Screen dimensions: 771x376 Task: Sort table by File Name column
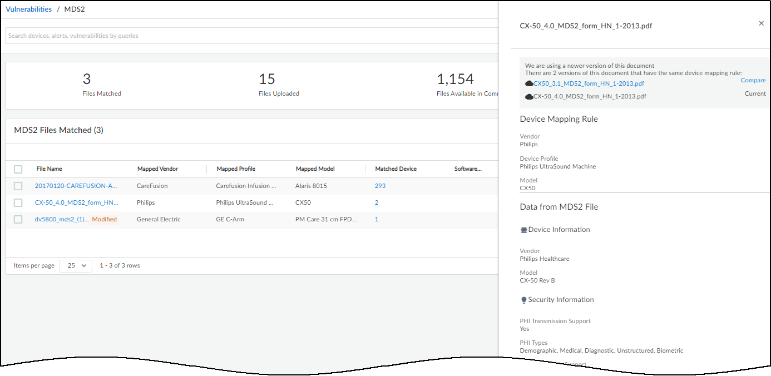(x=49, y=169)
